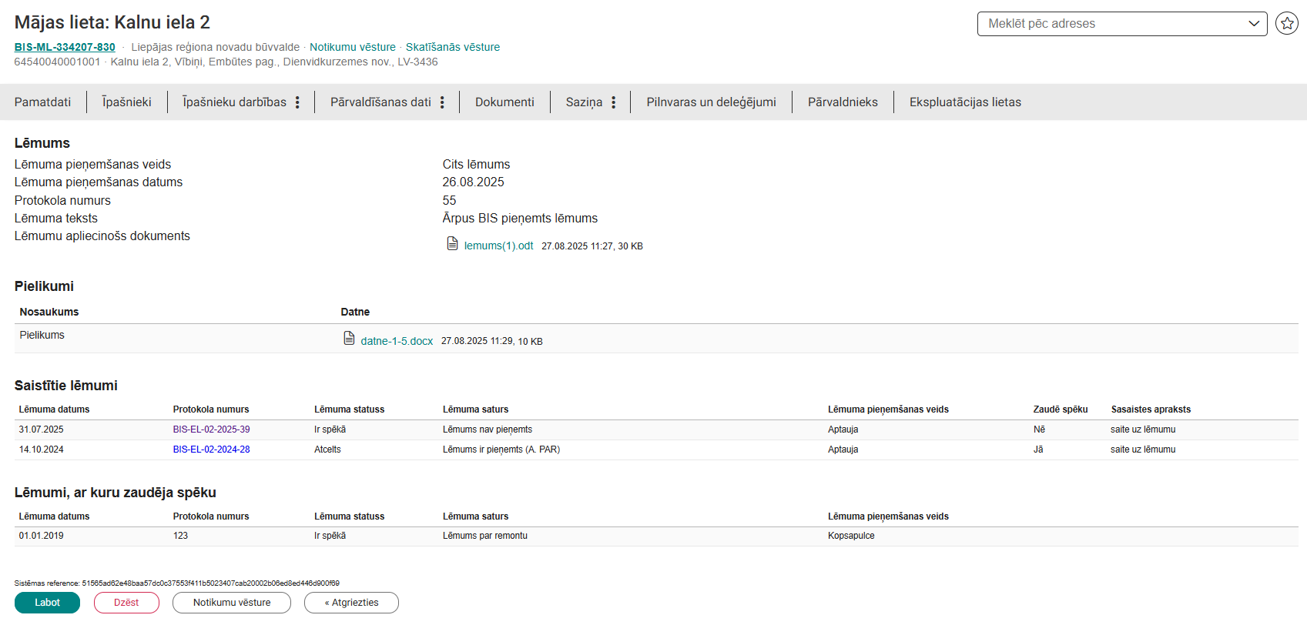The width and height of the screenshot is (1307, 625).
Task: Open the BIS-ML-334207-830 case link
Action: click(x=65, y=48)
